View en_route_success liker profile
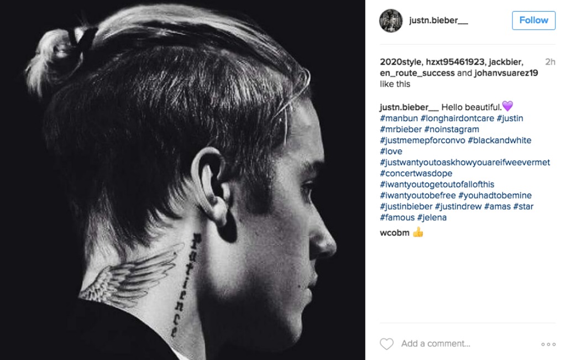566x360 pixels. point(417,73)
